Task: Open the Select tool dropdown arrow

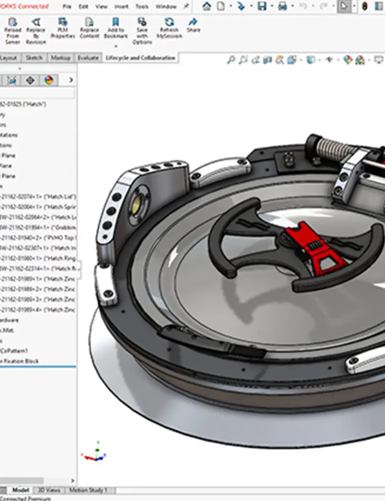Action: point(354,6)
